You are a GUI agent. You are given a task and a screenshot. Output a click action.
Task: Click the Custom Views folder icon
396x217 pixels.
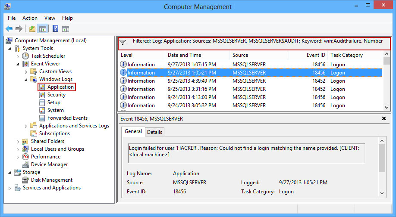point(34,71)
